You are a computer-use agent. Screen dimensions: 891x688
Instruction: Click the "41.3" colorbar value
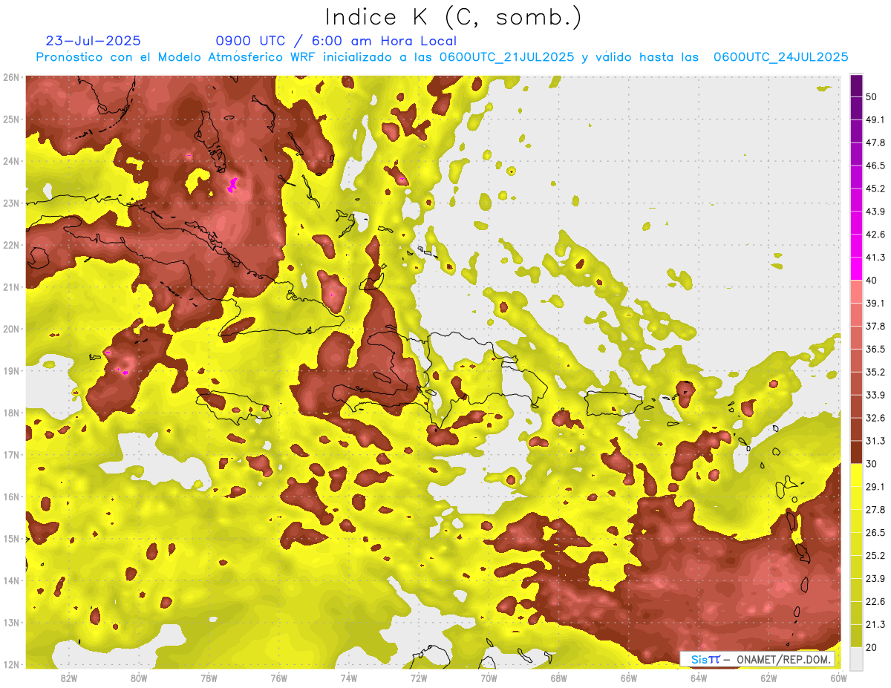[876, 258]
